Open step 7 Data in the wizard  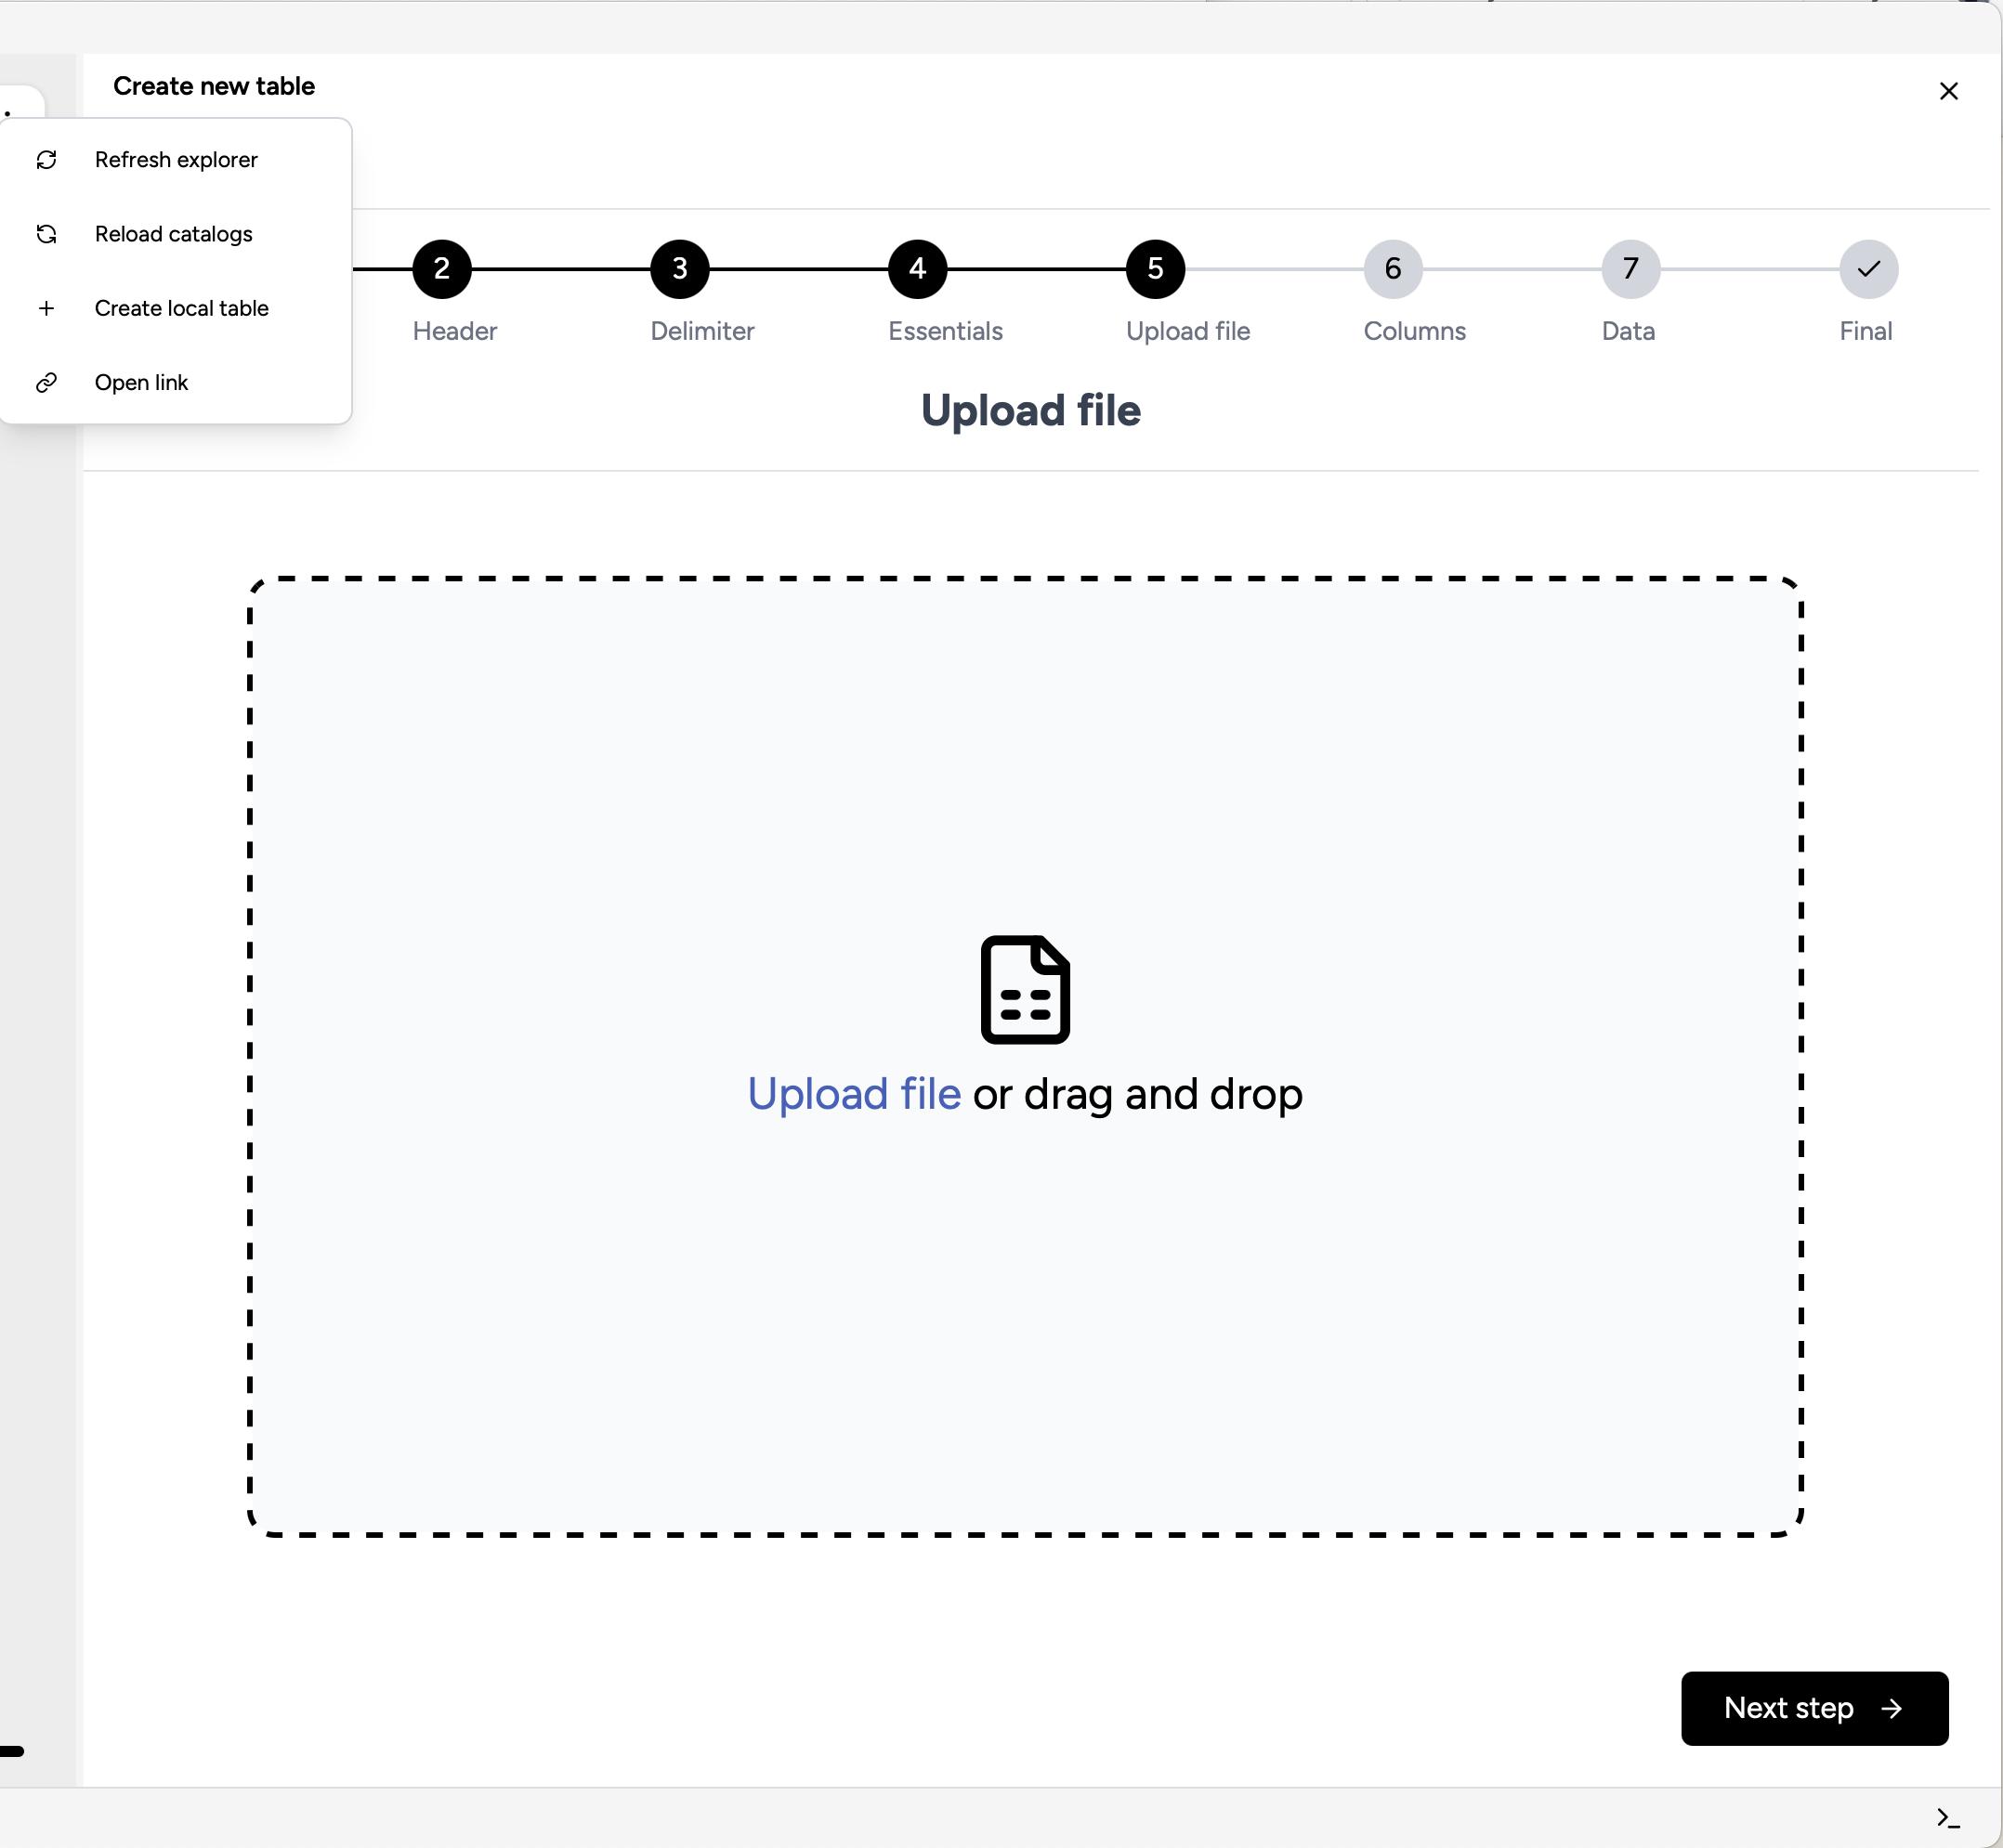[1629, 268]
